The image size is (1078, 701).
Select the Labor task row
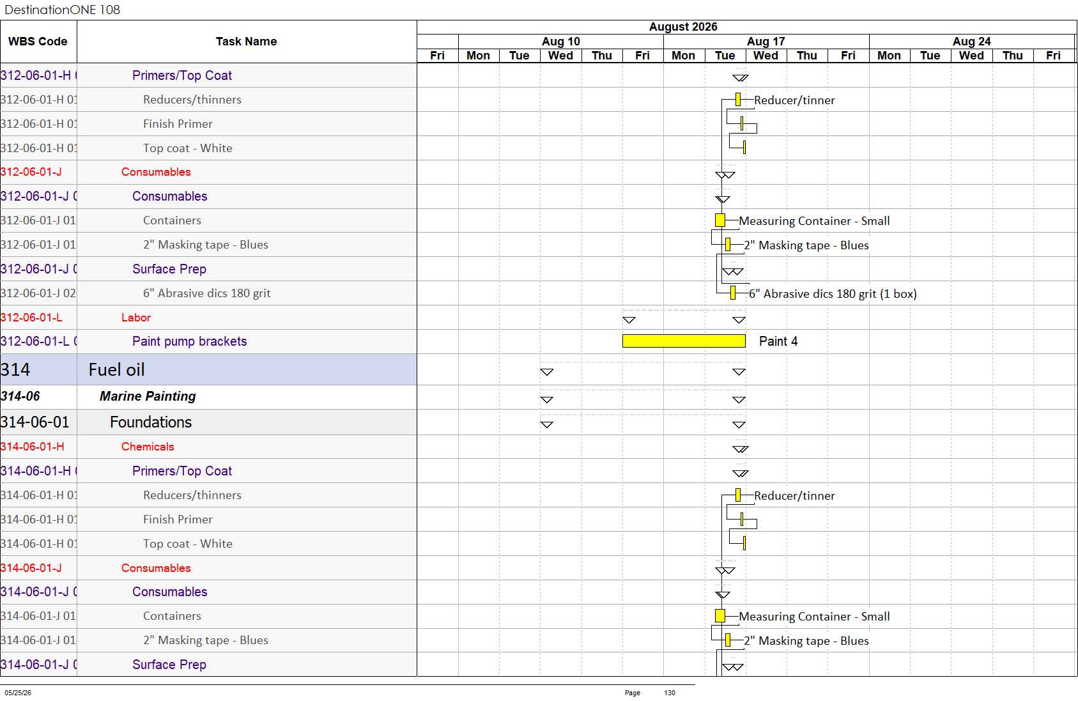click(208, 318)
